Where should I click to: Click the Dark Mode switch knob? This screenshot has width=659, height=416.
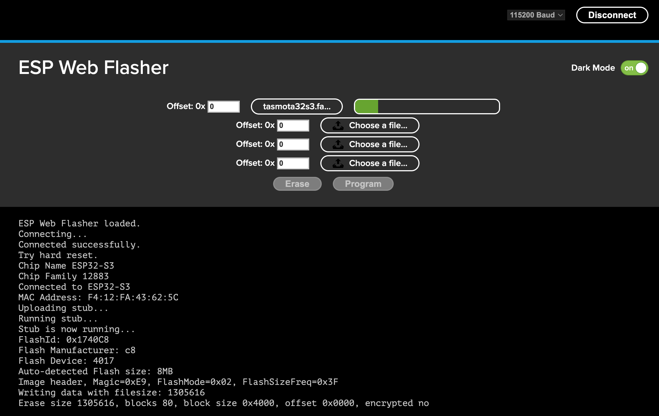[641, 68]
